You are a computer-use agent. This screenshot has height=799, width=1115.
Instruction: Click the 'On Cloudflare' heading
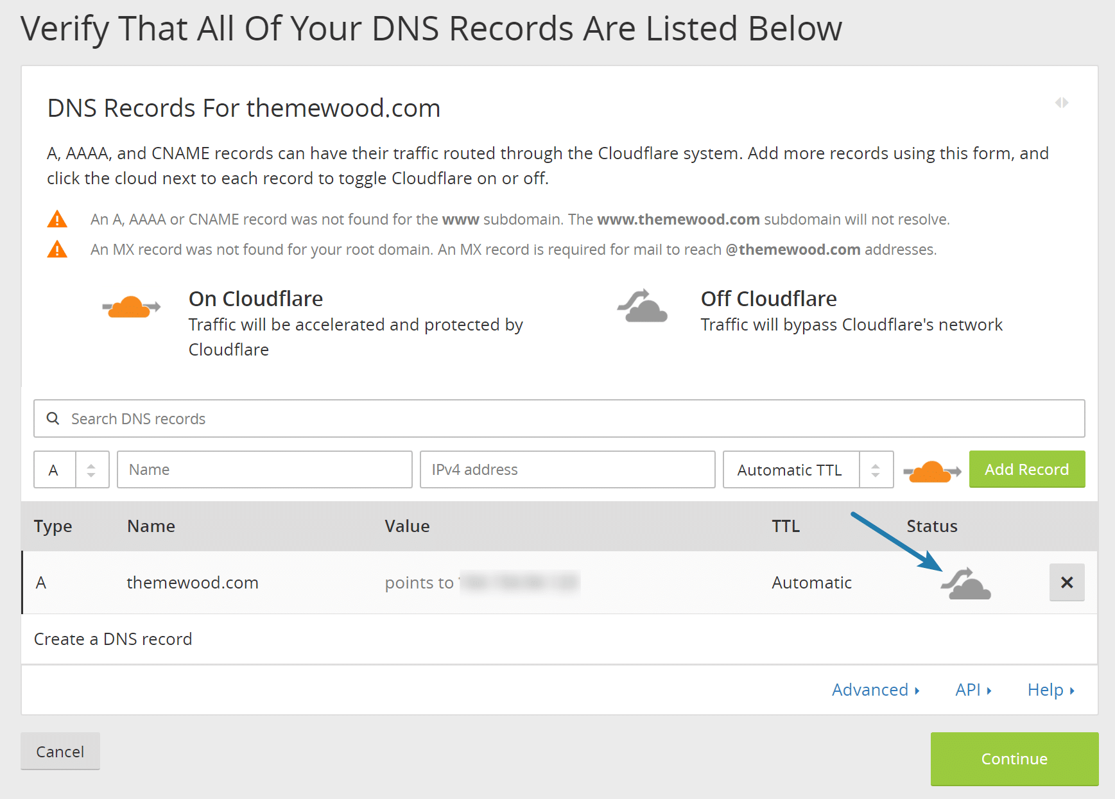255,298
